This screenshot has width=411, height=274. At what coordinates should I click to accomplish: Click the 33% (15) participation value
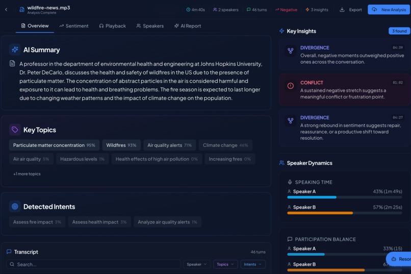pyautogui.click(x=393, y=248)
